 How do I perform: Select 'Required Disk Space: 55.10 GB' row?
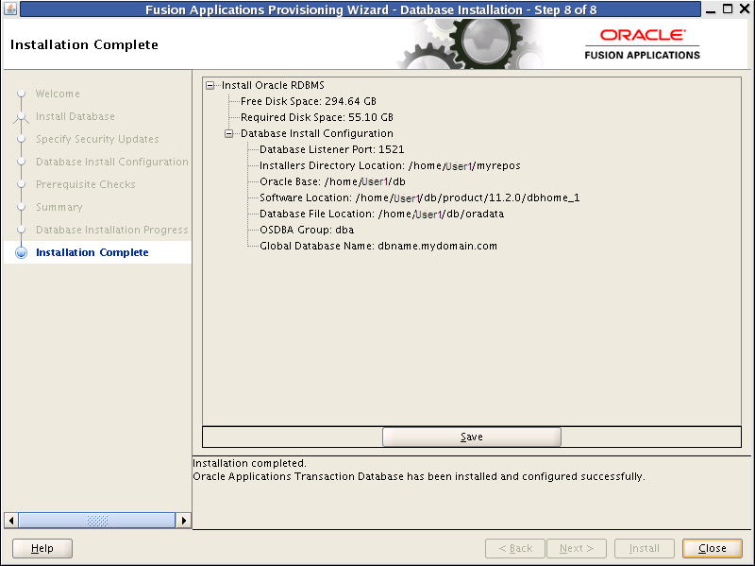(317, 117)
